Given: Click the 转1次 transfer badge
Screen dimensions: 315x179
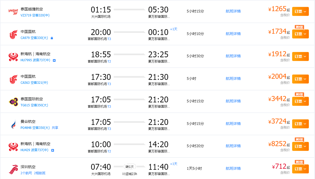Looking at the screenshot, I should pos(130,167).
